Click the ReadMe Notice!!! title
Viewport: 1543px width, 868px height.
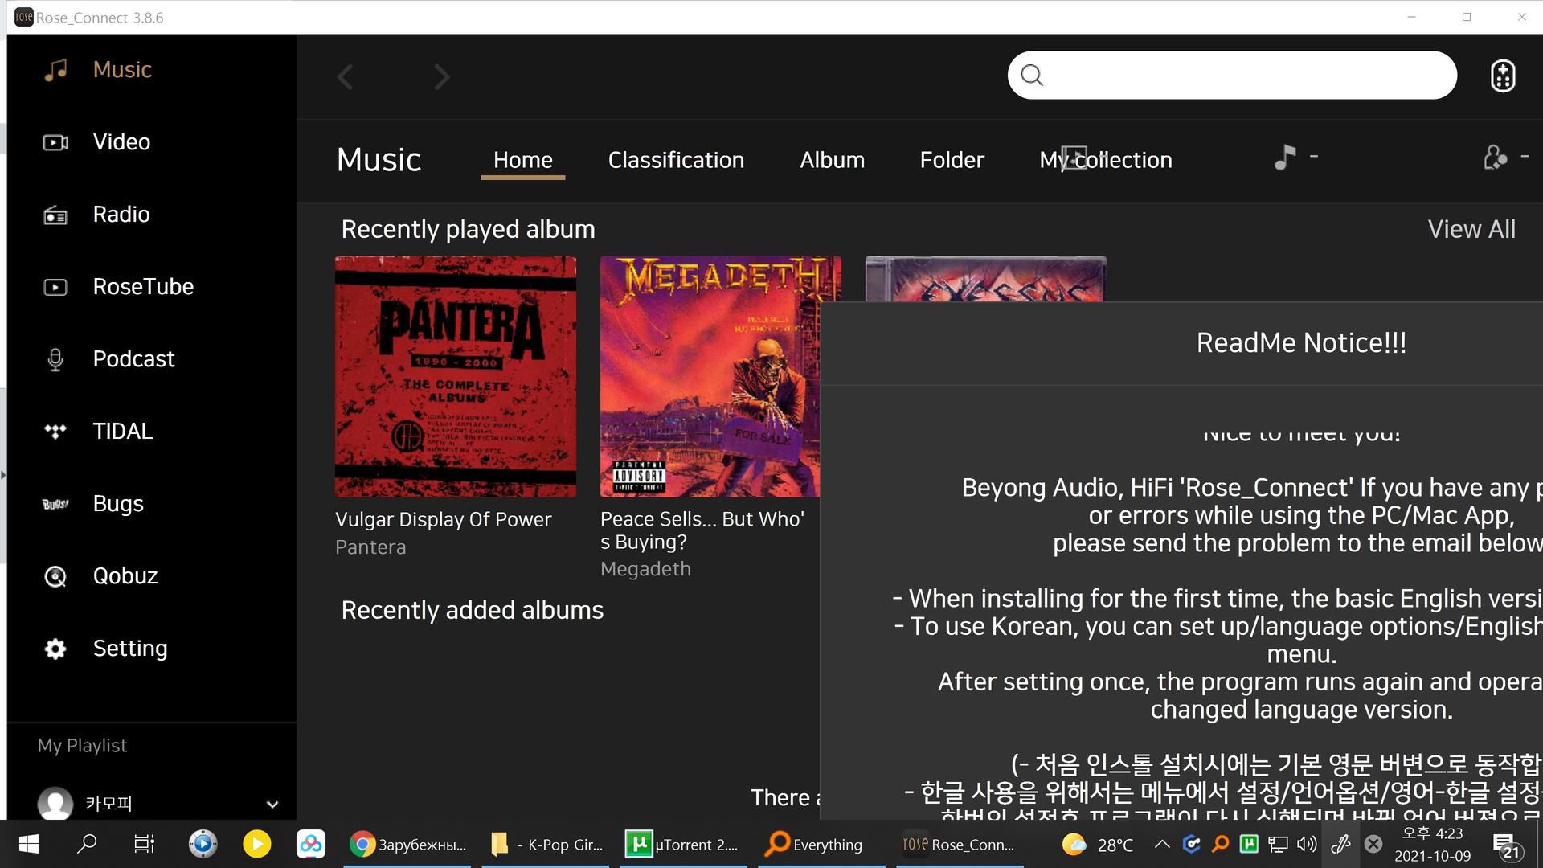point(1301,343)
